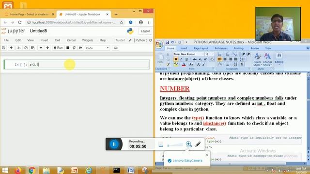
Task: Cut the selected cell with the scissors icon
Action: [x=19, y=48]
